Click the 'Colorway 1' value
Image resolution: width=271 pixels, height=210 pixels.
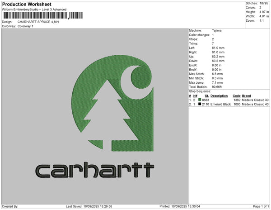(x=25, y=26)
